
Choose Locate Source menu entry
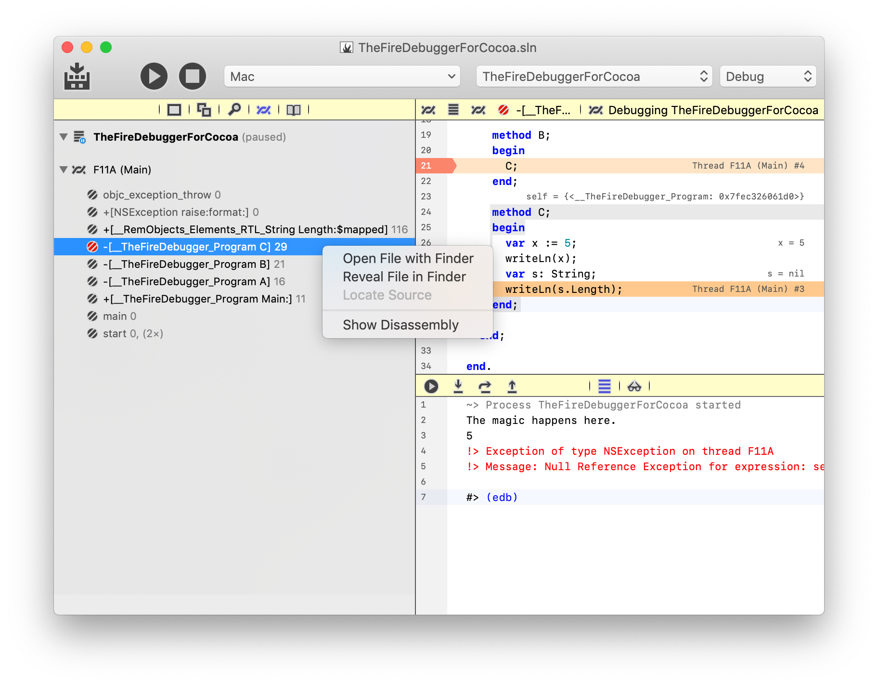pos(408,295)
